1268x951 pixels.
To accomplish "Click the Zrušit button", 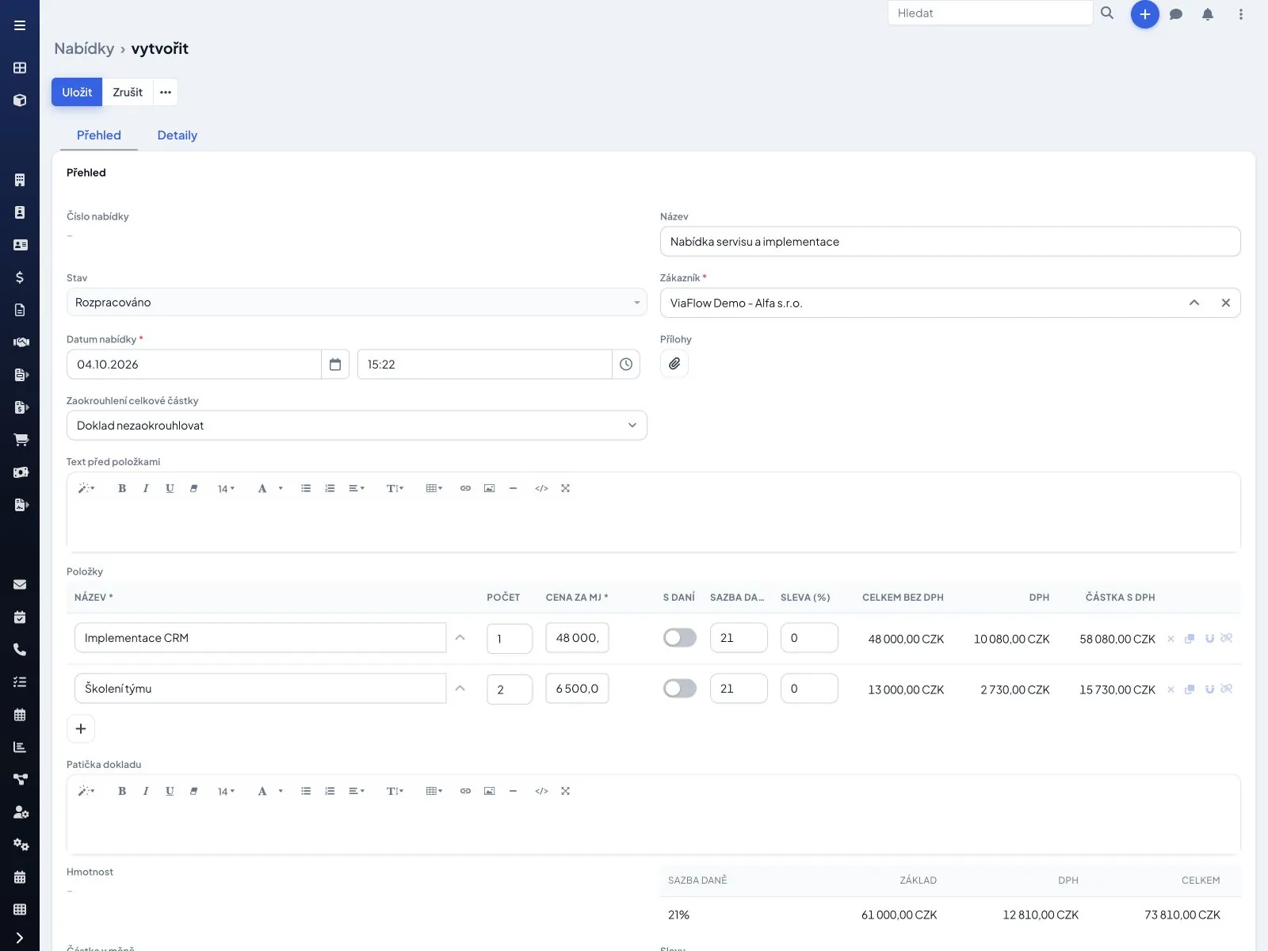I will tap(128, 92).
